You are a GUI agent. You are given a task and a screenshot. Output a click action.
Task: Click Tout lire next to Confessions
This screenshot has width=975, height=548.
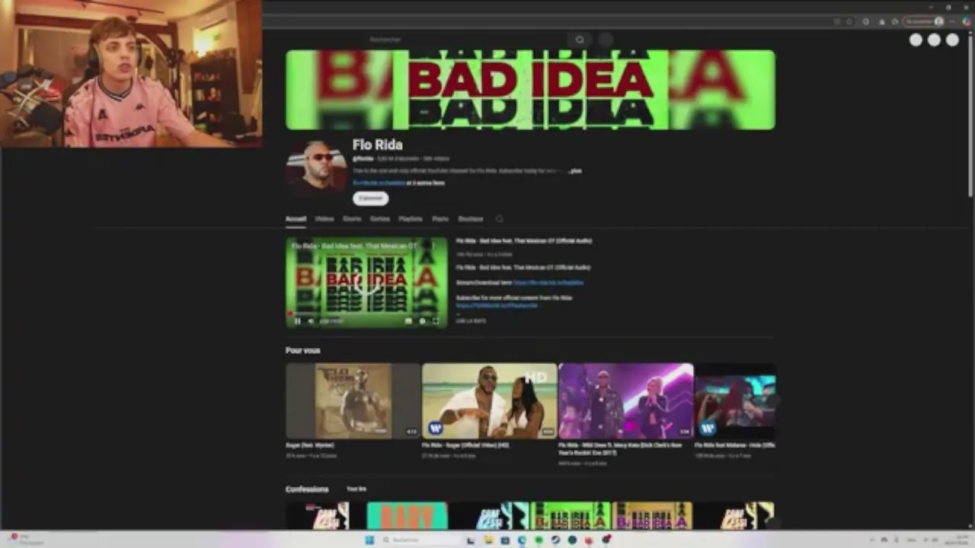pyautogui.click(x=356, y=489)
